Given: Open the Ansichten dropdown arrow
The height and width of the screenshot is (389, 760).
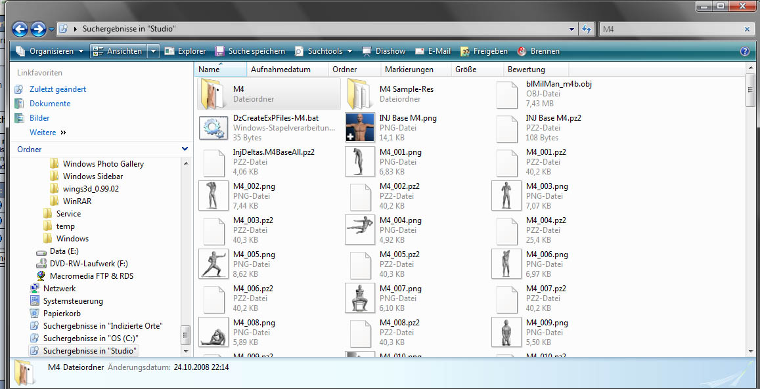Looking at the screenshot, I should (153, 51).
